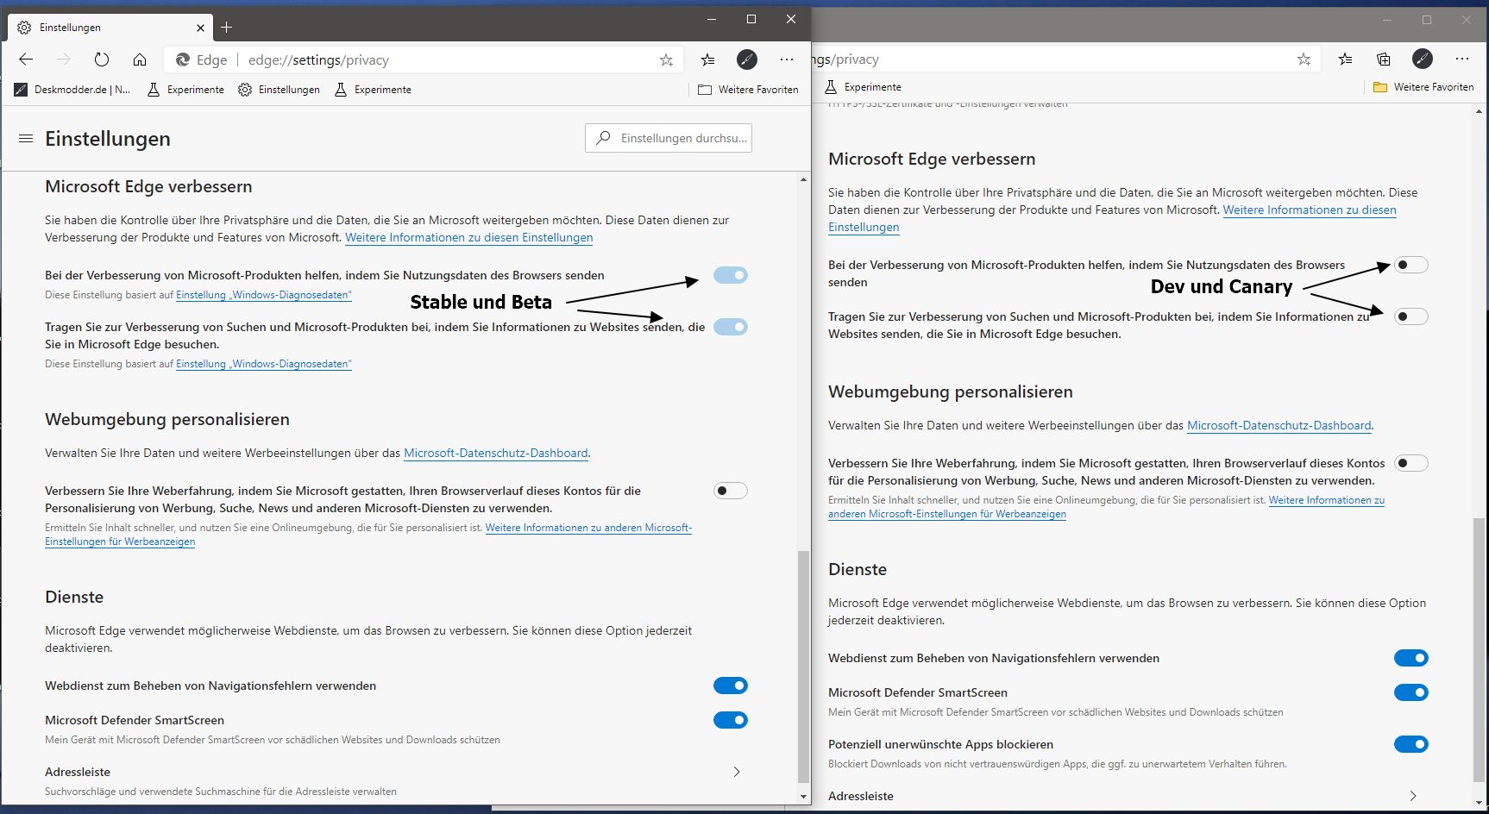1489x814 pixels.
Task: Click the scrollbar down arrow in the left window
Action: [x=804, y=796]
